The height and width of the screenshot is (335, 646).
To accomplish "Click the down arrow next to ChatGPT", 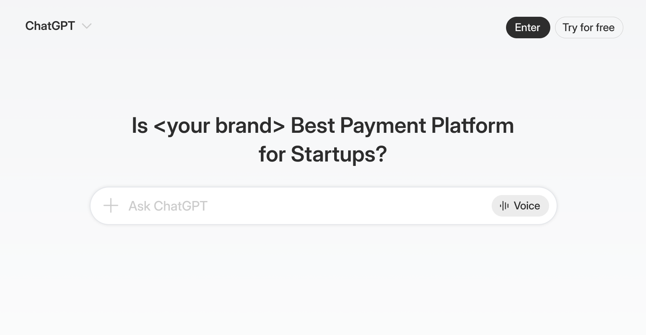I will point(87,26).
